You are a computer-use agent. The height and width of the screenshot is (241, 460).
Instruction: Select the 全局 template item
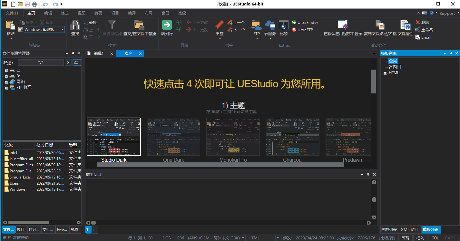(x=393, y=61)
